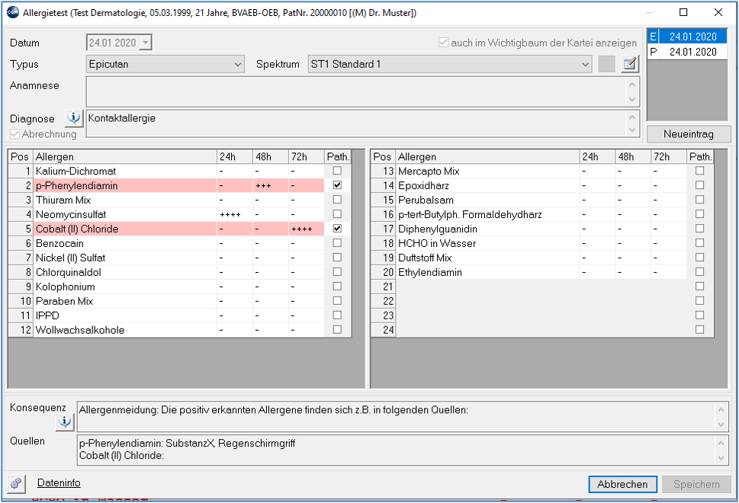Click the Speichern button
Screen dimensions: 739x503
(x=696, y=484)
